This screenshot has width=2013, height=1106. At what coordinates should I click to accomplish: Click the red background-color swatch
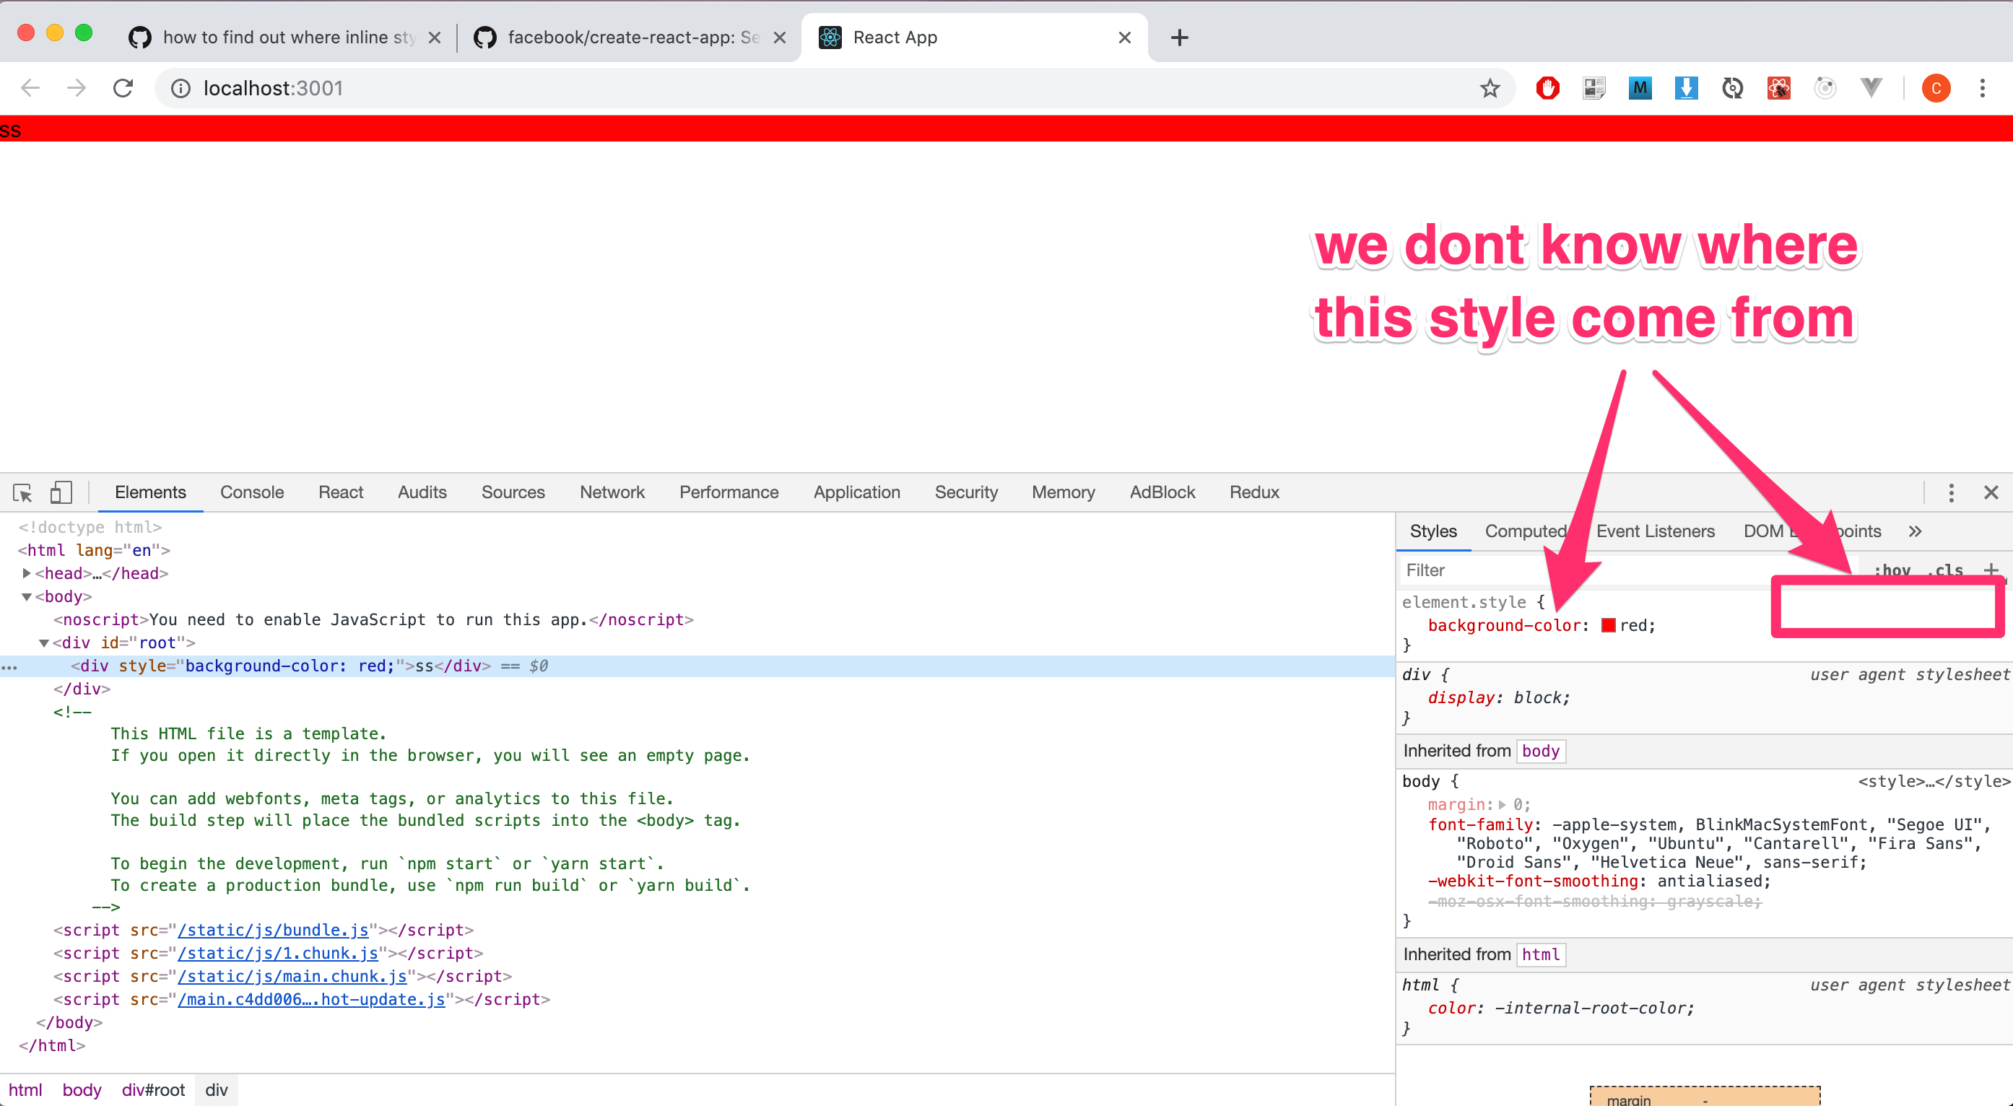pyautogui.click(x=1608, y=625)
